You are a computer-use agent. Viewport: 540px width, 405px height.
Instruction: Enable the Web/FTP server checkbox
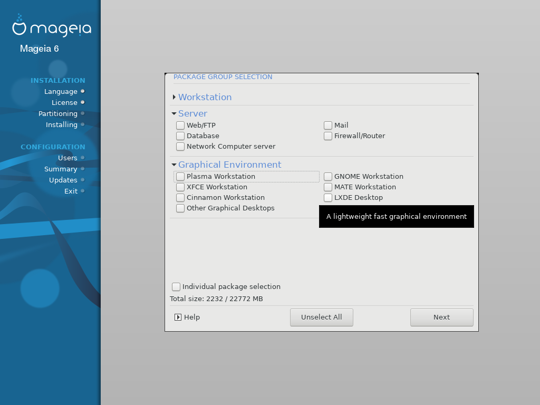point(180,126)
